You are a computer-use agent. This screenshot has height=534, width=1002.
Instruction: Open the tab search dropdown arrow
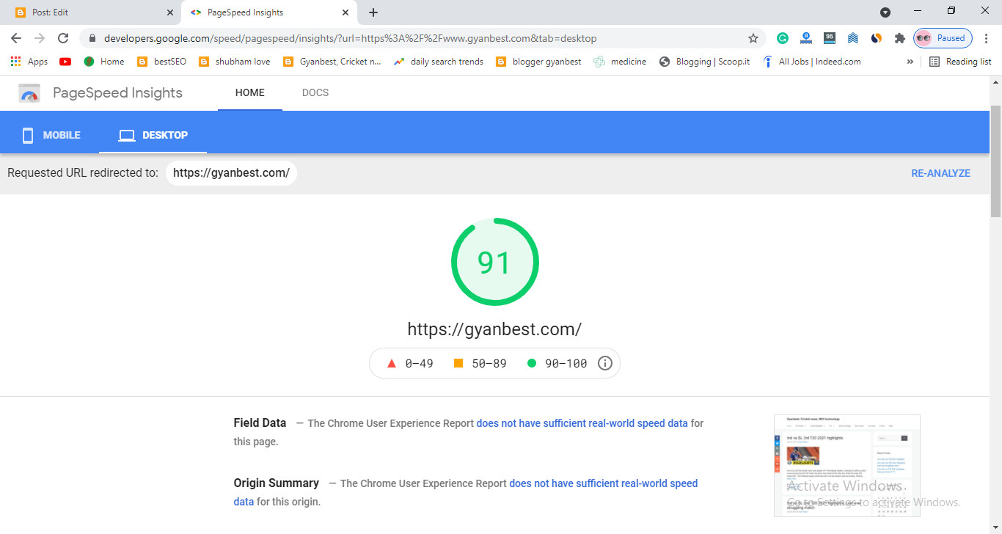click(x=885, y=12)
